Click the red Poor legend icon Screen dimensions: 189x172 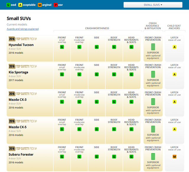point(56,5)
